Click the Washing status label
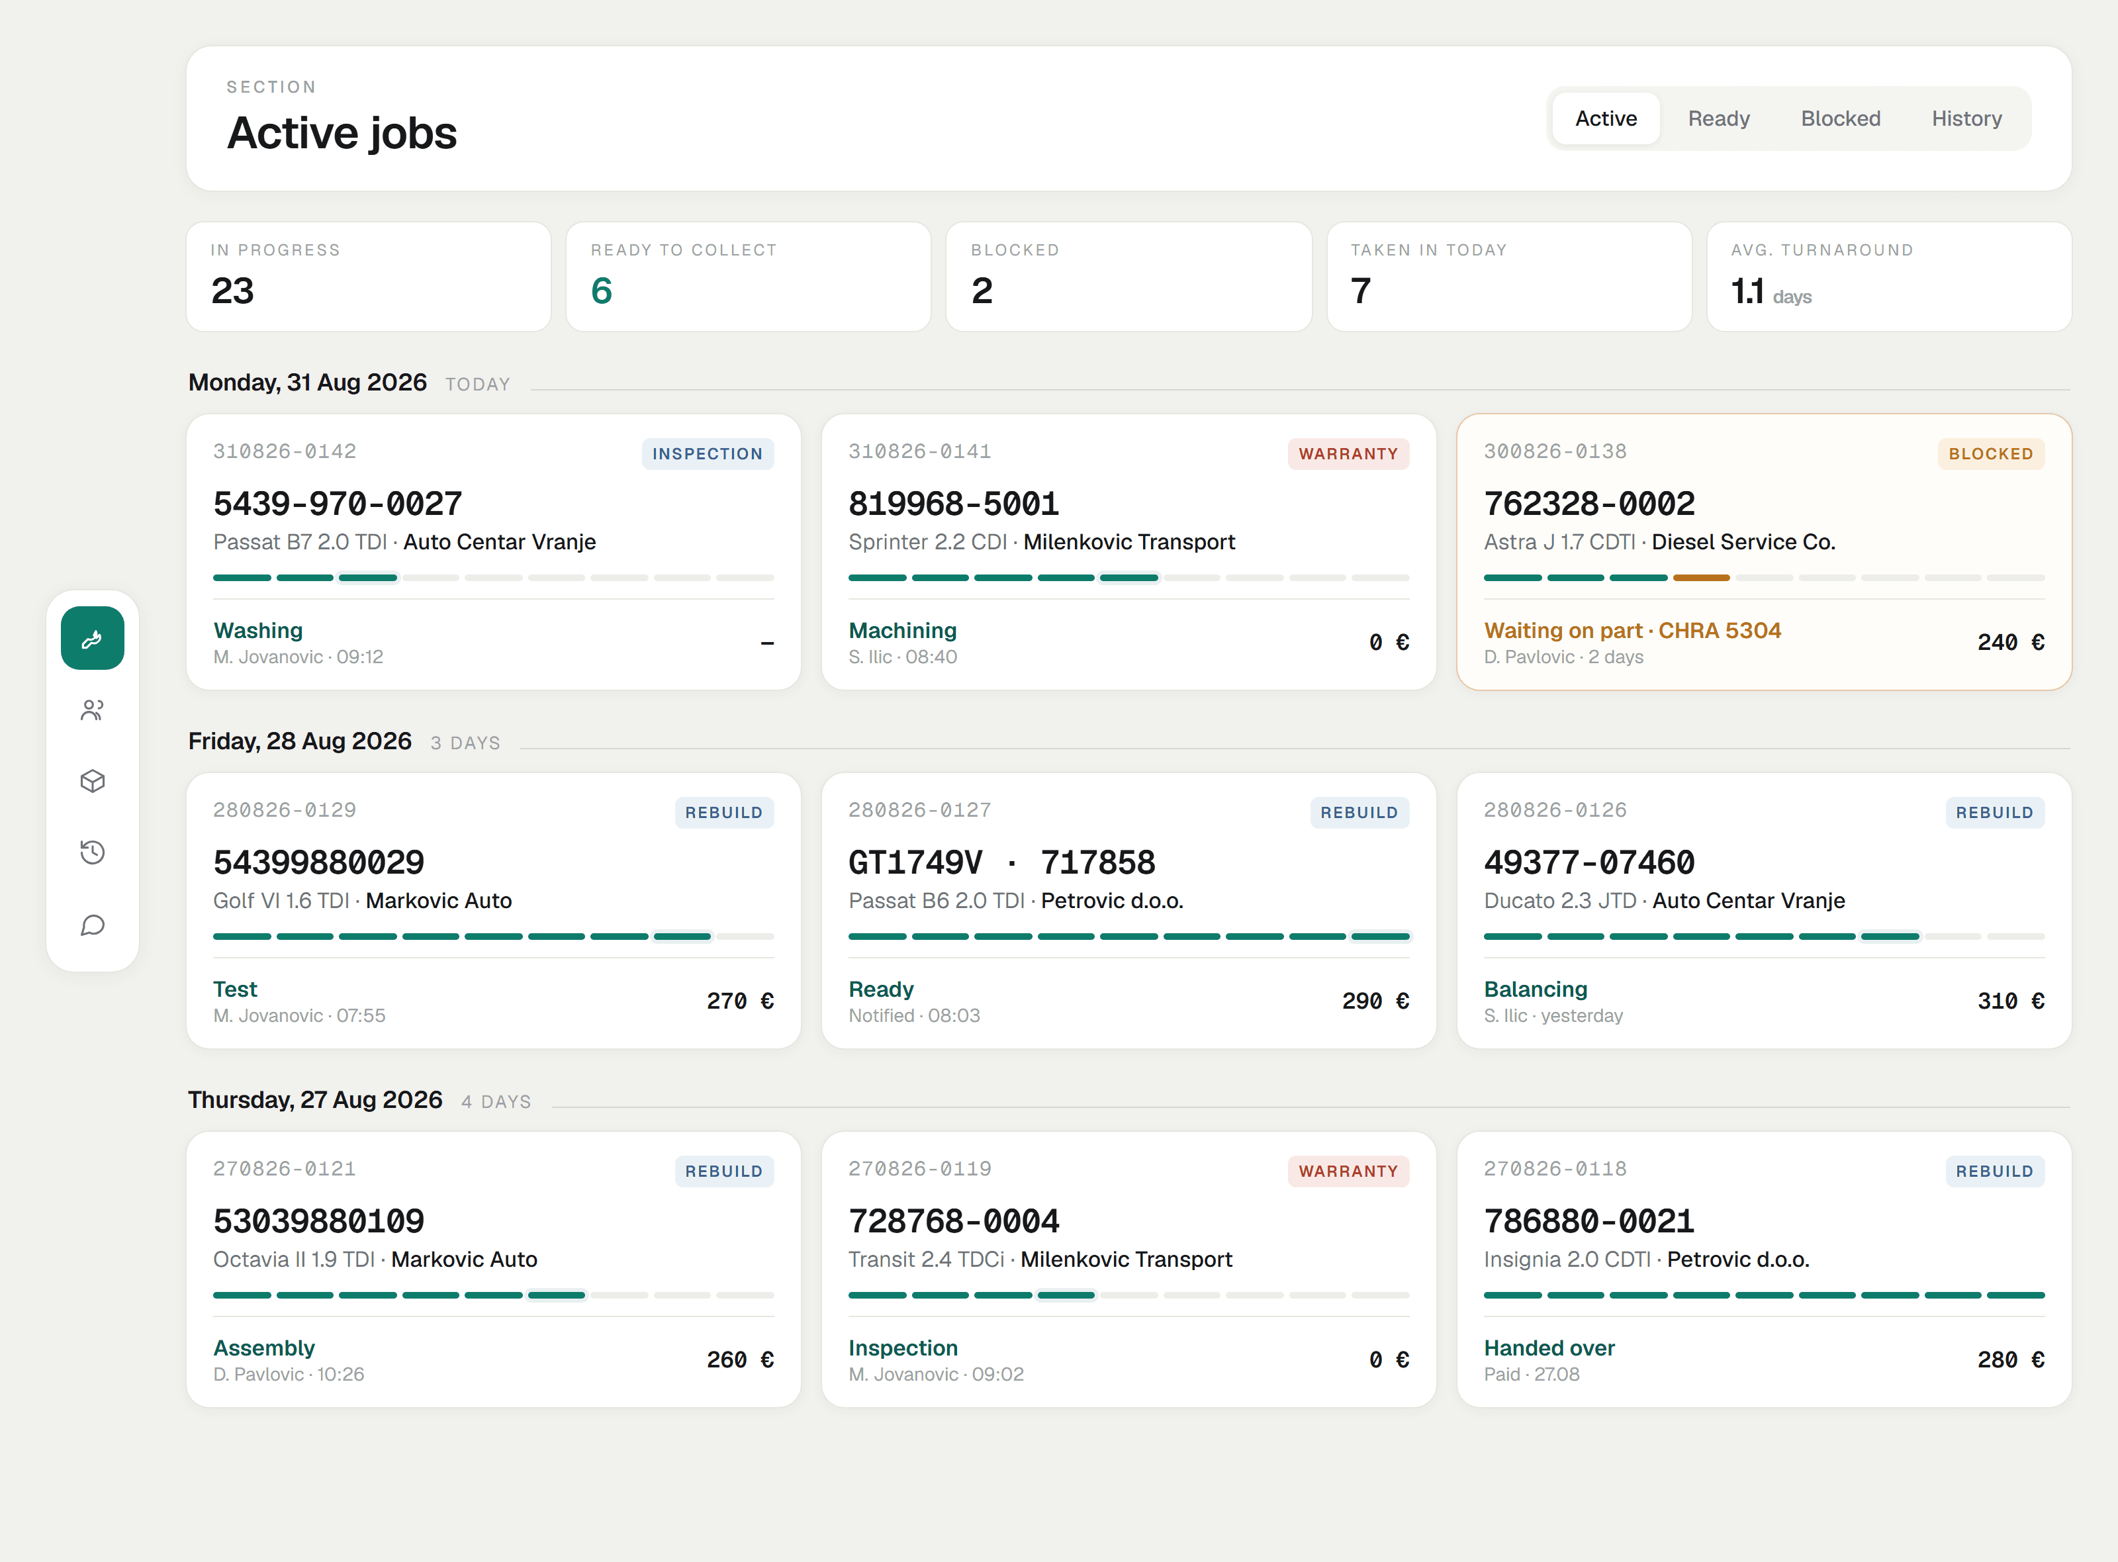The image size is (2118, 1562). pyautogui.click(x=258, y=631)
